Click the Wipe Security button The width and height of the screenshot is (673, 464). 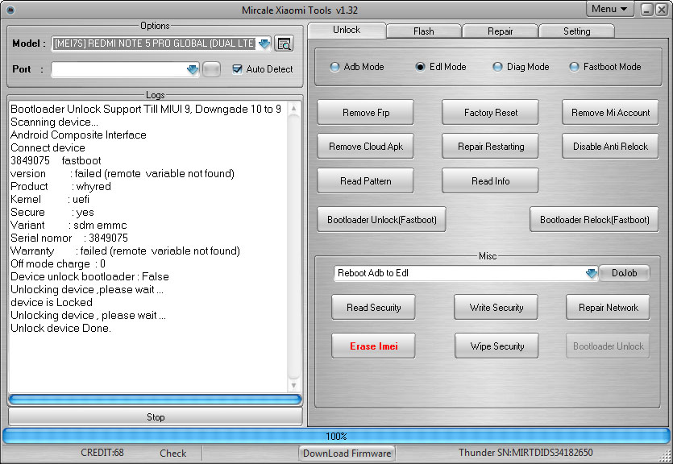[x=496, y=346]
